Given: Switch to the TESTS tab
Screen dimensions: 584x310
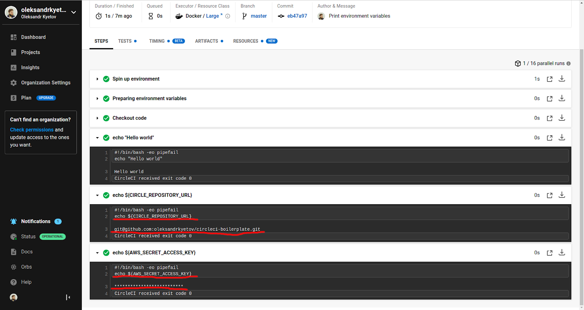Looking at the screenshot, I should 125,41.
